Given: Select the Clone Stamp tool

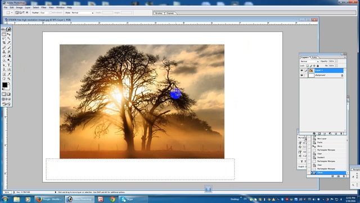Looking at the screenshot, I should (4, 52).
